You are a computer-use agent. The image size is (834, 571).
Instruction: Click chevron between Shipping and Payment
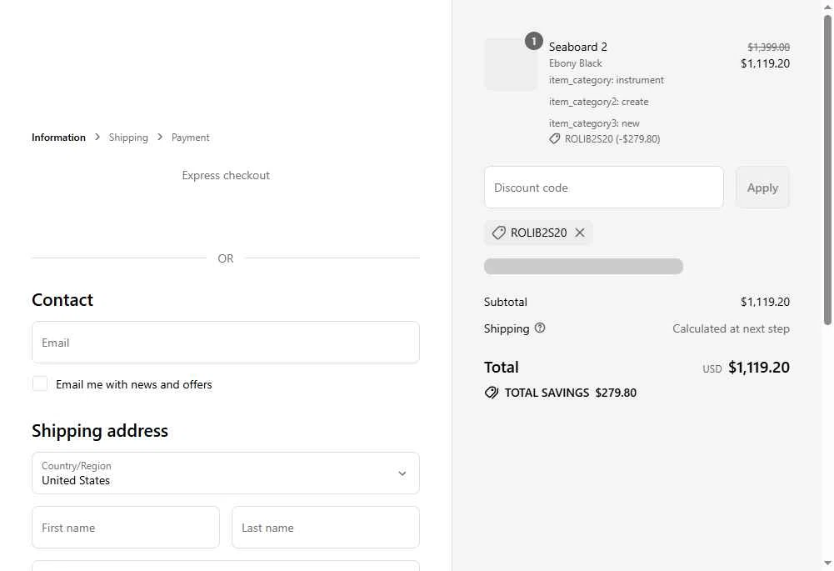pyautogui.click(x=160, y=137)
